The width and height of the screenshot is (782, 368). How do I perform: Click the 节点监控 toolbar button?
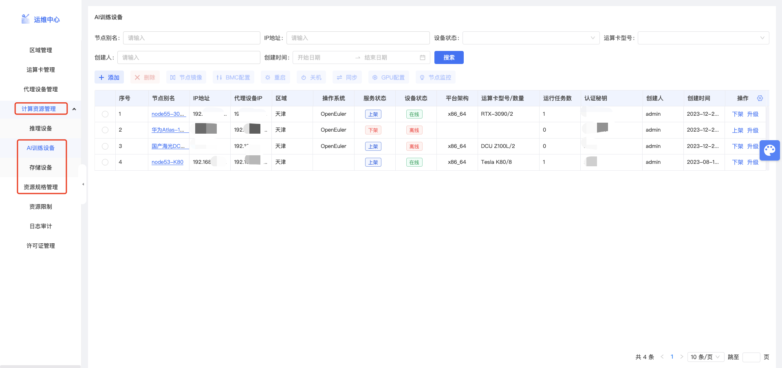click(x=436, y=77)
